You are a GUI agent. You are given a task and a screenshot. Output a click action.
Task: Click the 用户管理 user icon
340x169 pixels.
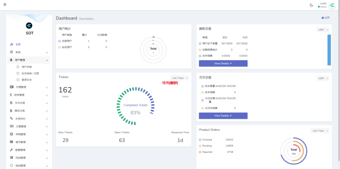coord(11,60)
